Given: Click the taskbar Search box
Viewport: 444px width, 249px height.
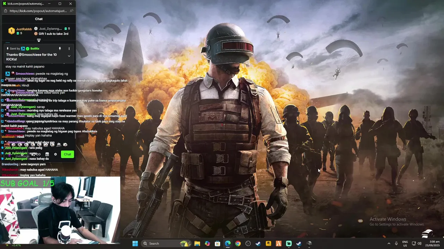Looking at the screenshot, I should tap(166, 243).
